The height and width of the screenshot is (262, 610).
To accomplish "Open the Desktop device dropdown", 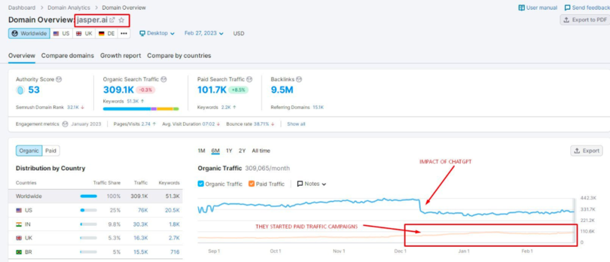I will [157, 34].
